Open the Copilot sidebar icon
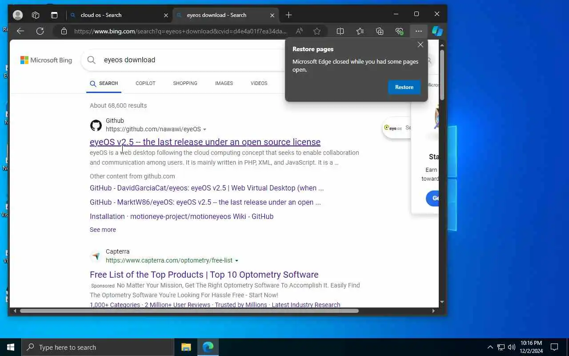This screenshot has width=569, height=356. pyautogui.click(x=437, y=31)
